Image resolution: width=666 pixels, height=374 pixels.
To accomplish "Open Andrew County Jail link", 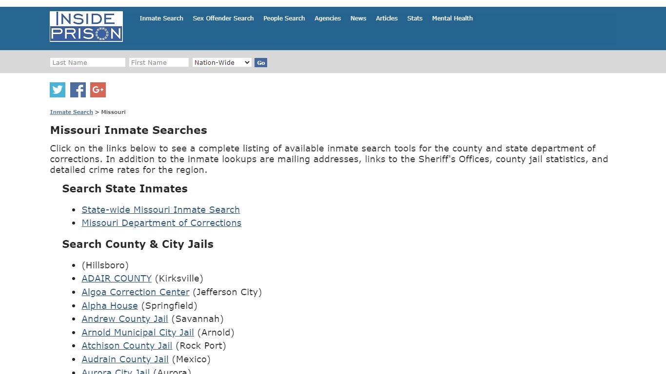I will 125,319.
